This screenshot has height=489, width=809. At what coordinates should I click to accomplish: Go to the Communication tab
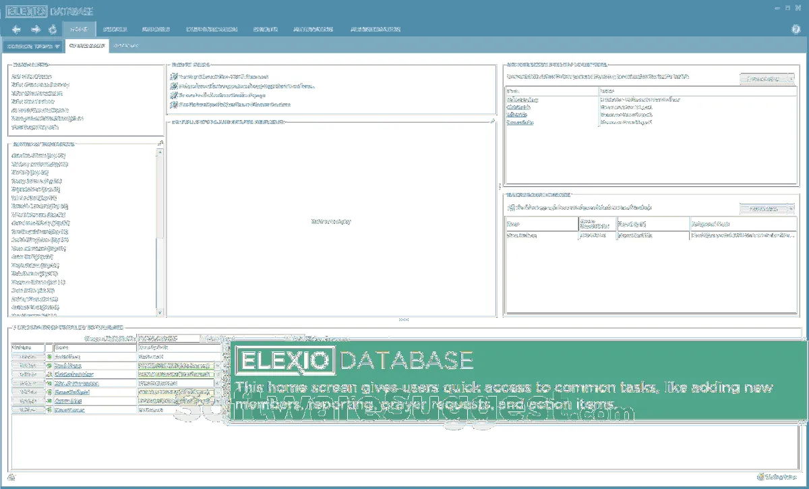211,30
